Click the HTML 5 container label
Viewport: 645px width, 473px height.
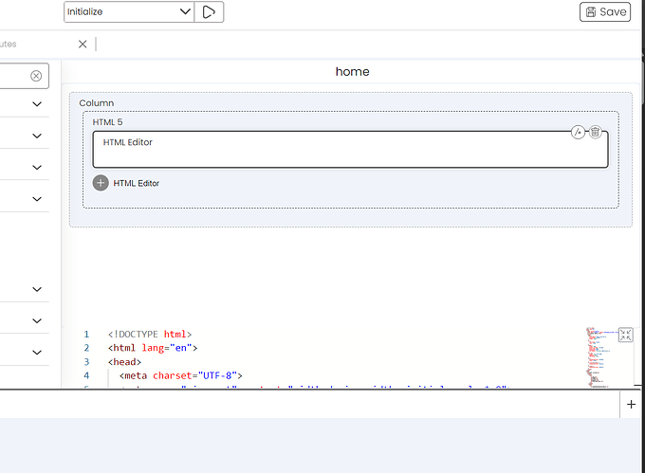point(107,122)
